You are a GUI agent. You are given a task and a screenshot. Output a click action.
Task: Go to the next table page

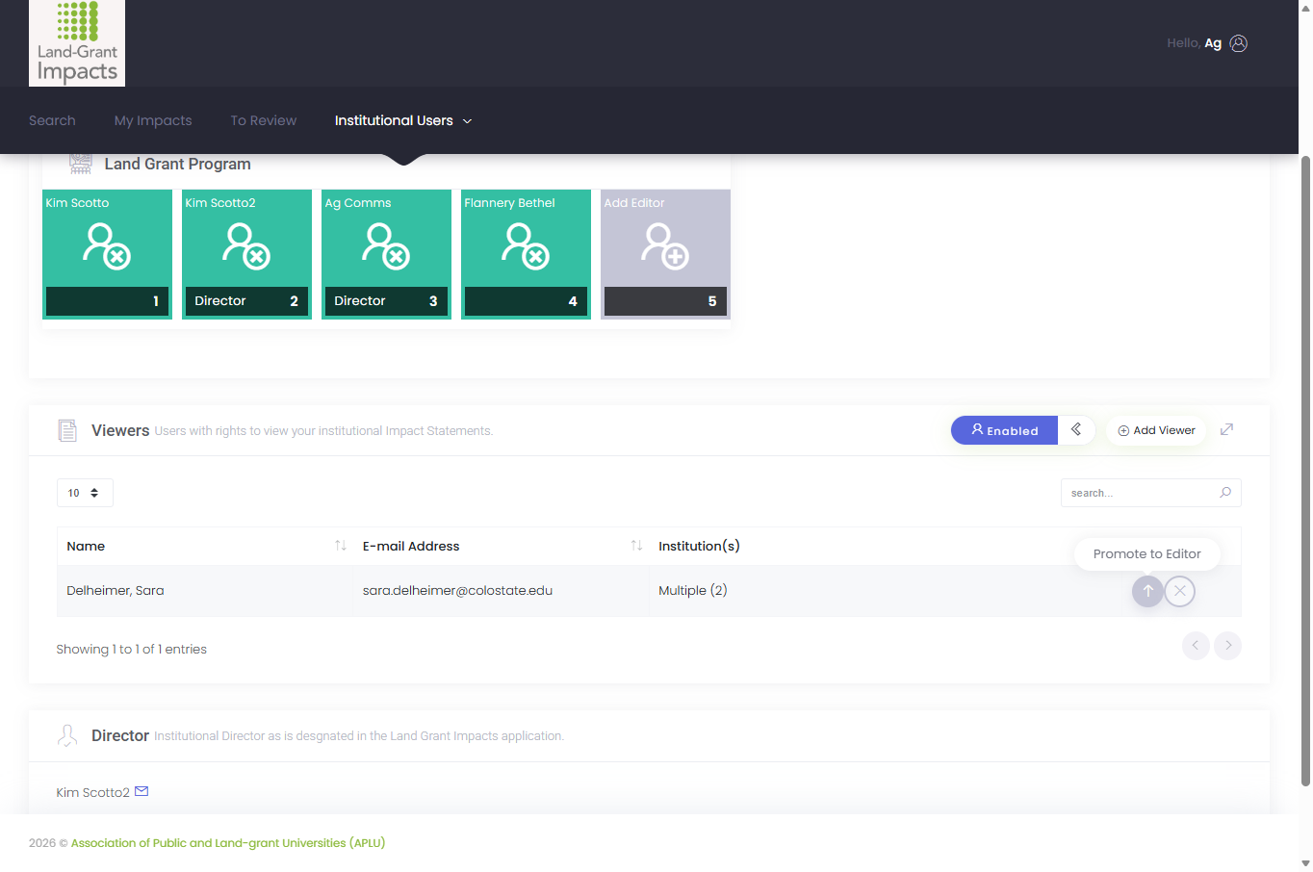[x=1228, y=645]
